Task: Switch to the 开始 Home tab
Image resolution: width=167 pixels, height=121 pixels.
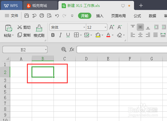Action: [x=85, y=16]
